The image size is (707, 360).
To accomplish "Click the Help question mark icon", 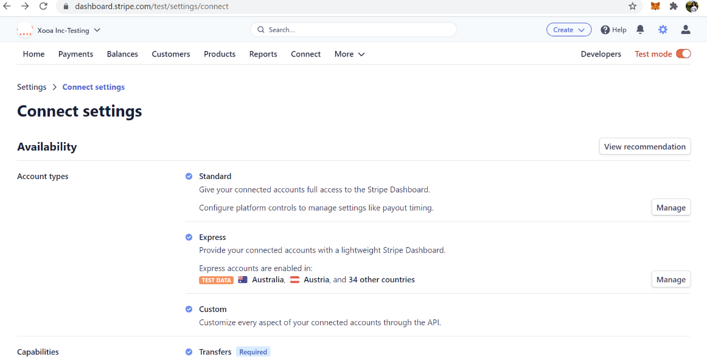I will click(x=605, y=30).
